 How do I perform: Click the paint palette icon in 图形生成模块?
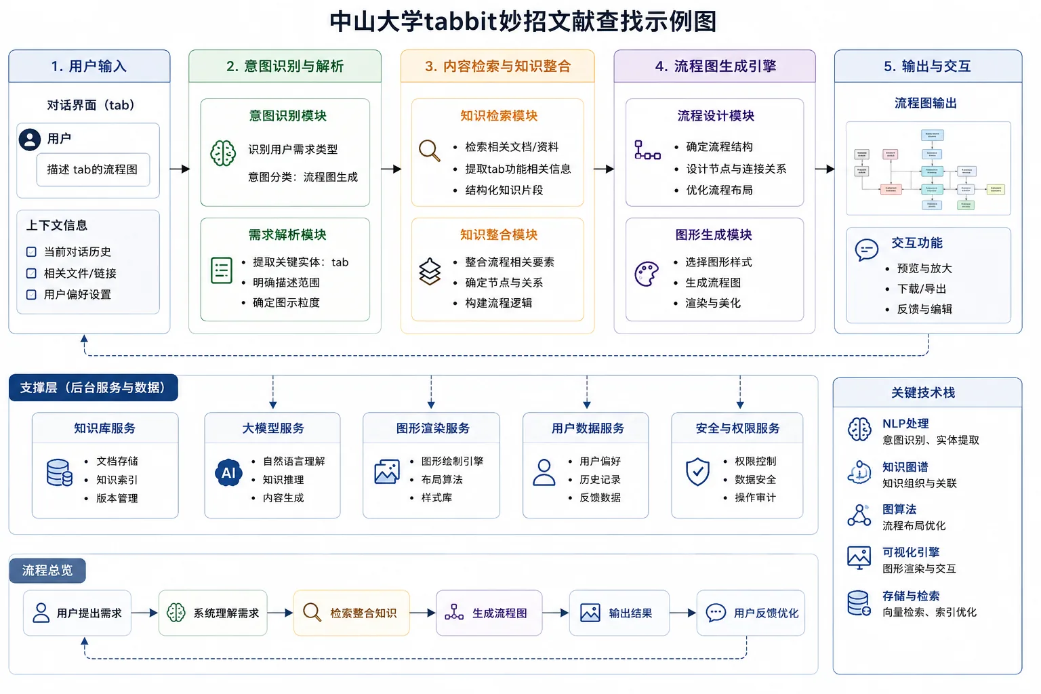click(647, 274)
